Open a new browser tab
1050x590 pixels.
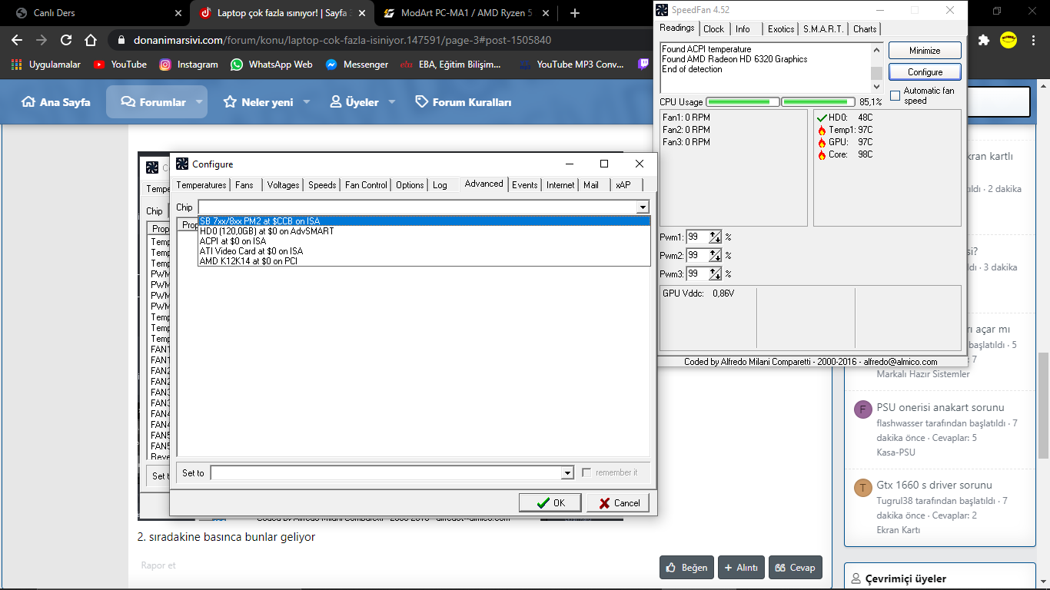pyautogui.click(x=575, y=13)
